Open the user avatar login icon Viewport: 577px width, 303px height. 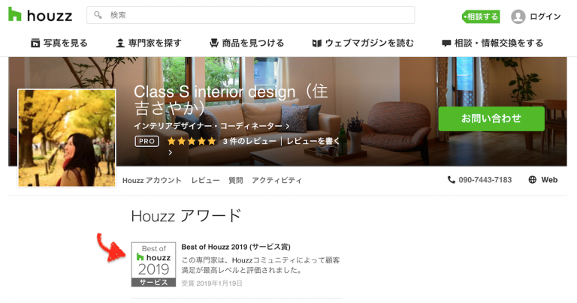point(518,16)
